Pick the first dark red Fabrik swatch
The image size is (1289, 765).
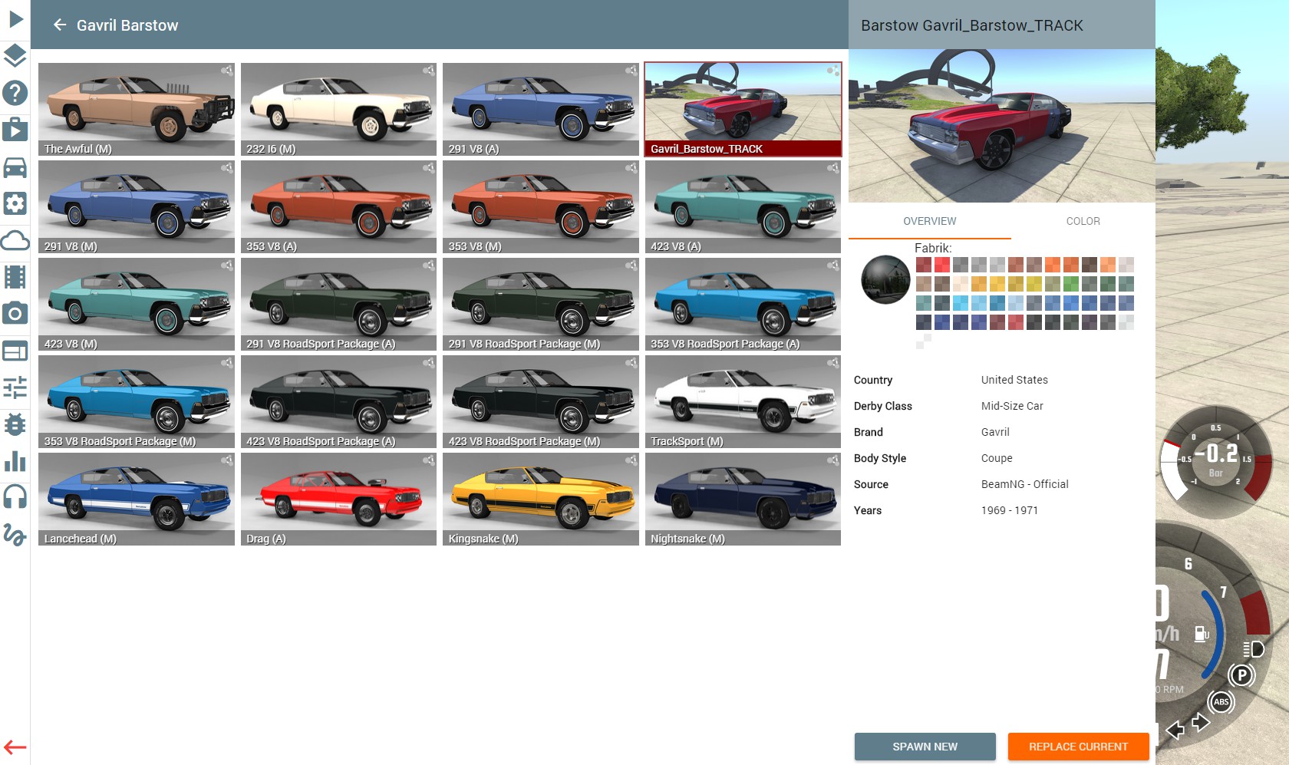924,265
